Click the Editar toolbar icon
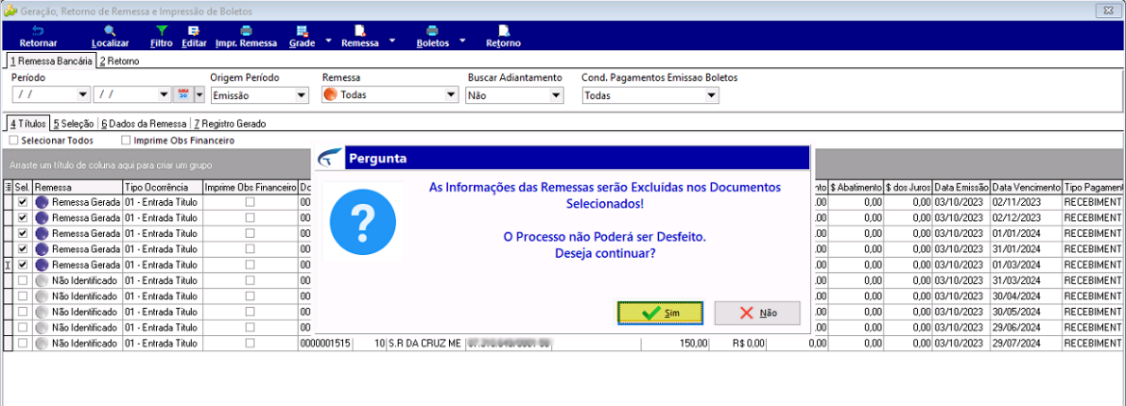1126x406 pixels. pos(193,31)
